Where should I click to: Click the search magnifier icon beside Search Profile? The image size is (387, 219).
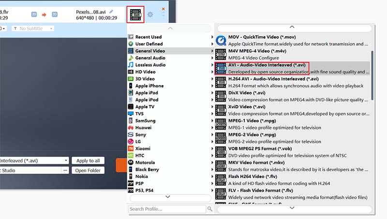pos(210,209)
